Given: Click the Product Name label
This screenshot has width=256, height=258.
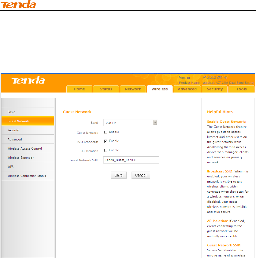Looking at the screenshot, I should pos(189,83).
